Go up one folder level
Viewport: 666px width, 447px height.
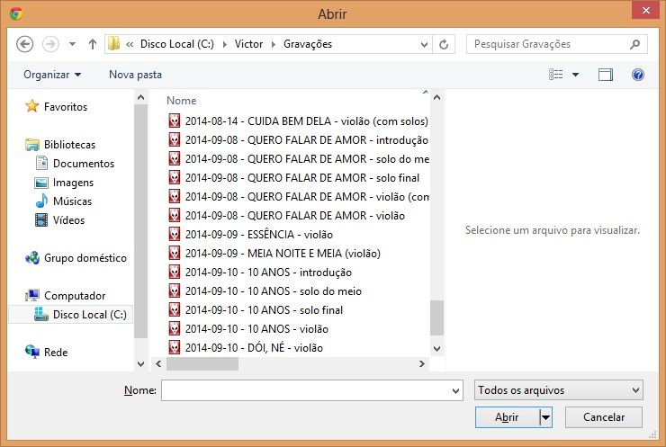(92, 44)
